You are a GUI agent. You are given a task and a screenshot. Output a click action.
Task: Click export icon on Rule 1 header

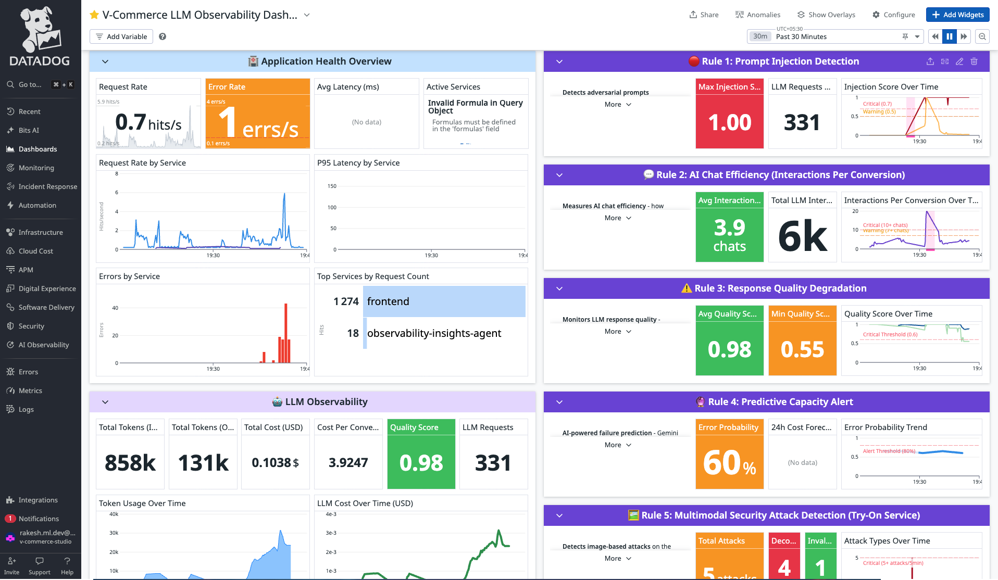point(930,61)
